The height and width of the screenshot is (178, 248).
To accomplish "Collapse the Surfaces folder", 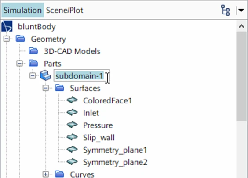I will [x=46, y=88].
